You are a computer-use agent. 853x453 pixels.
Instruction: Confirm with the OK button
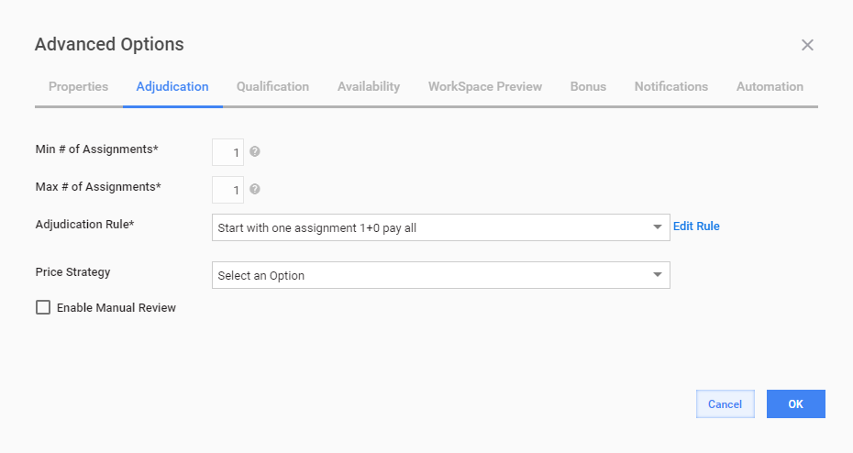796,404
